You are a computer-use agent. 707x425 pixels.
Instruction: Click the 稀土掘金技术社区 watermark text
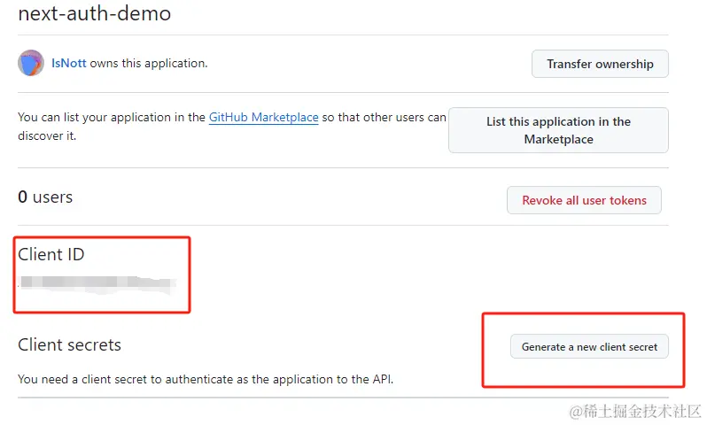pyautogui.click(x=641, y=411)
